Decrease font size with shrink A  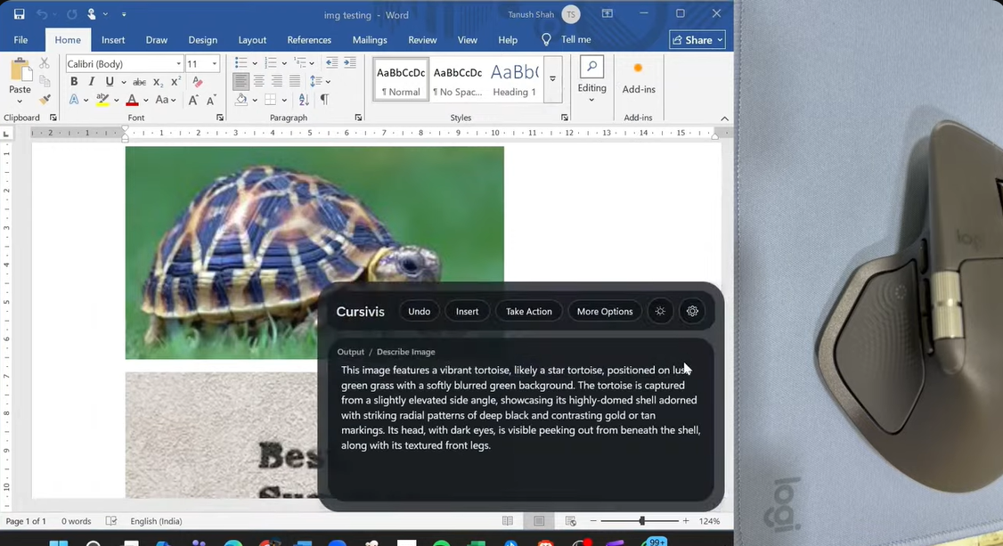(211, 100)
